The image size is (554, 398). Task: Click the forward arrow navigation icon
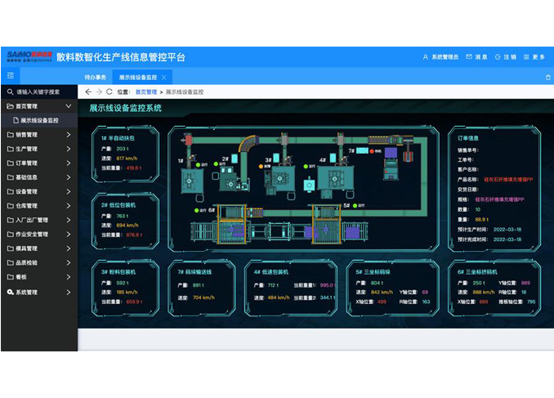(x=99, y=92)
